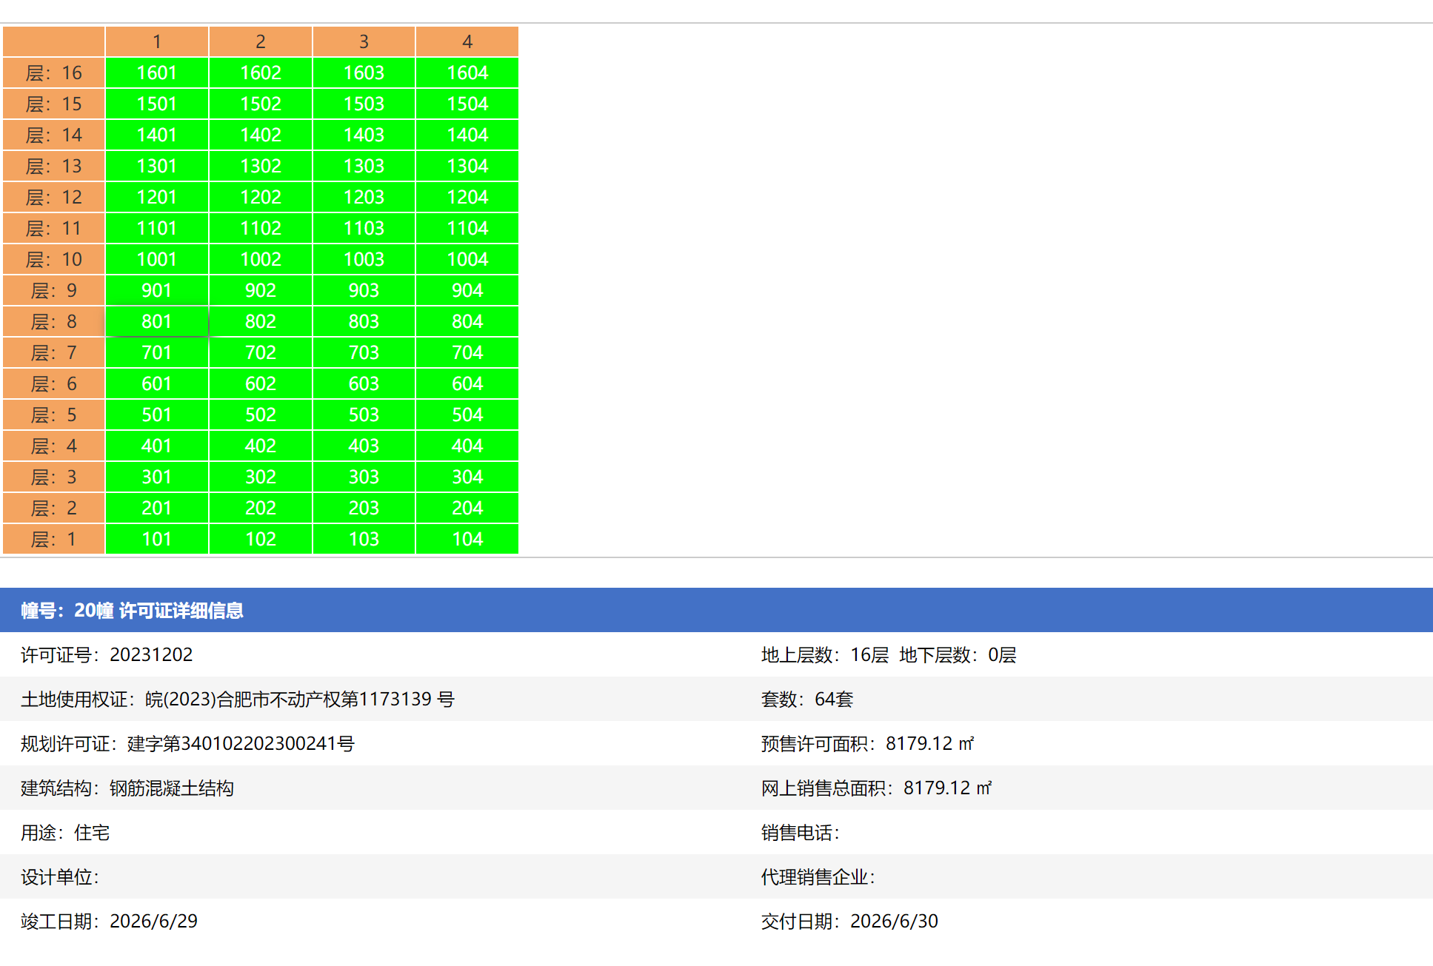Select the floor 12 row label
The height and width of the screenshot is (966, 1433).
[x=53, y=197]
